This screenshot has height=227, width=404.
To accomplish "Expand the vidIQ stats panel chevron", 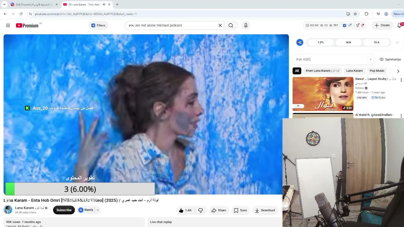I will click(397, 42).
